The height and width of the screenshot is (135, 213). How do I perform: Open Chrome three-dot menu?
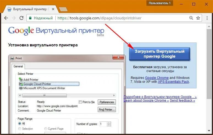(207, 18)
